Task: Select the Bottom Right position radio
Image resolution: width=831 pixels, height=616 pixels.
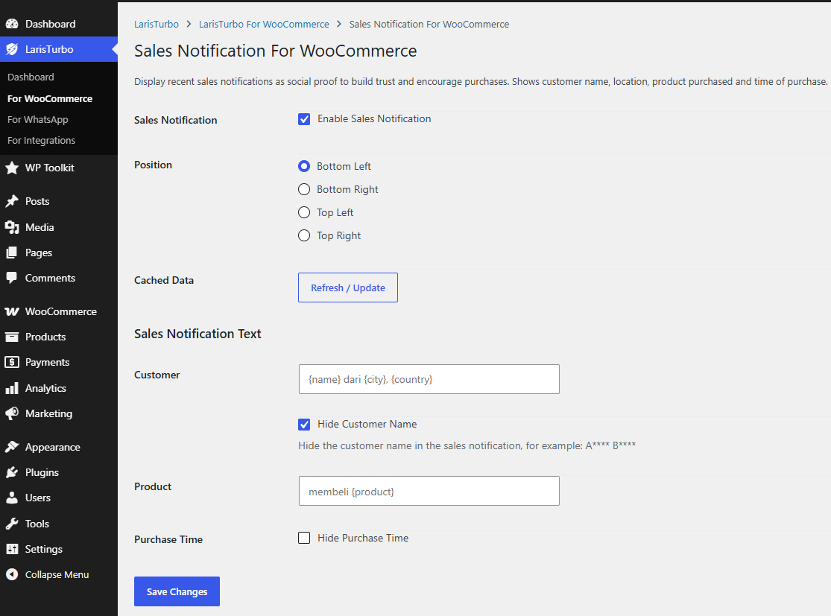Action: tap(304, 189)
